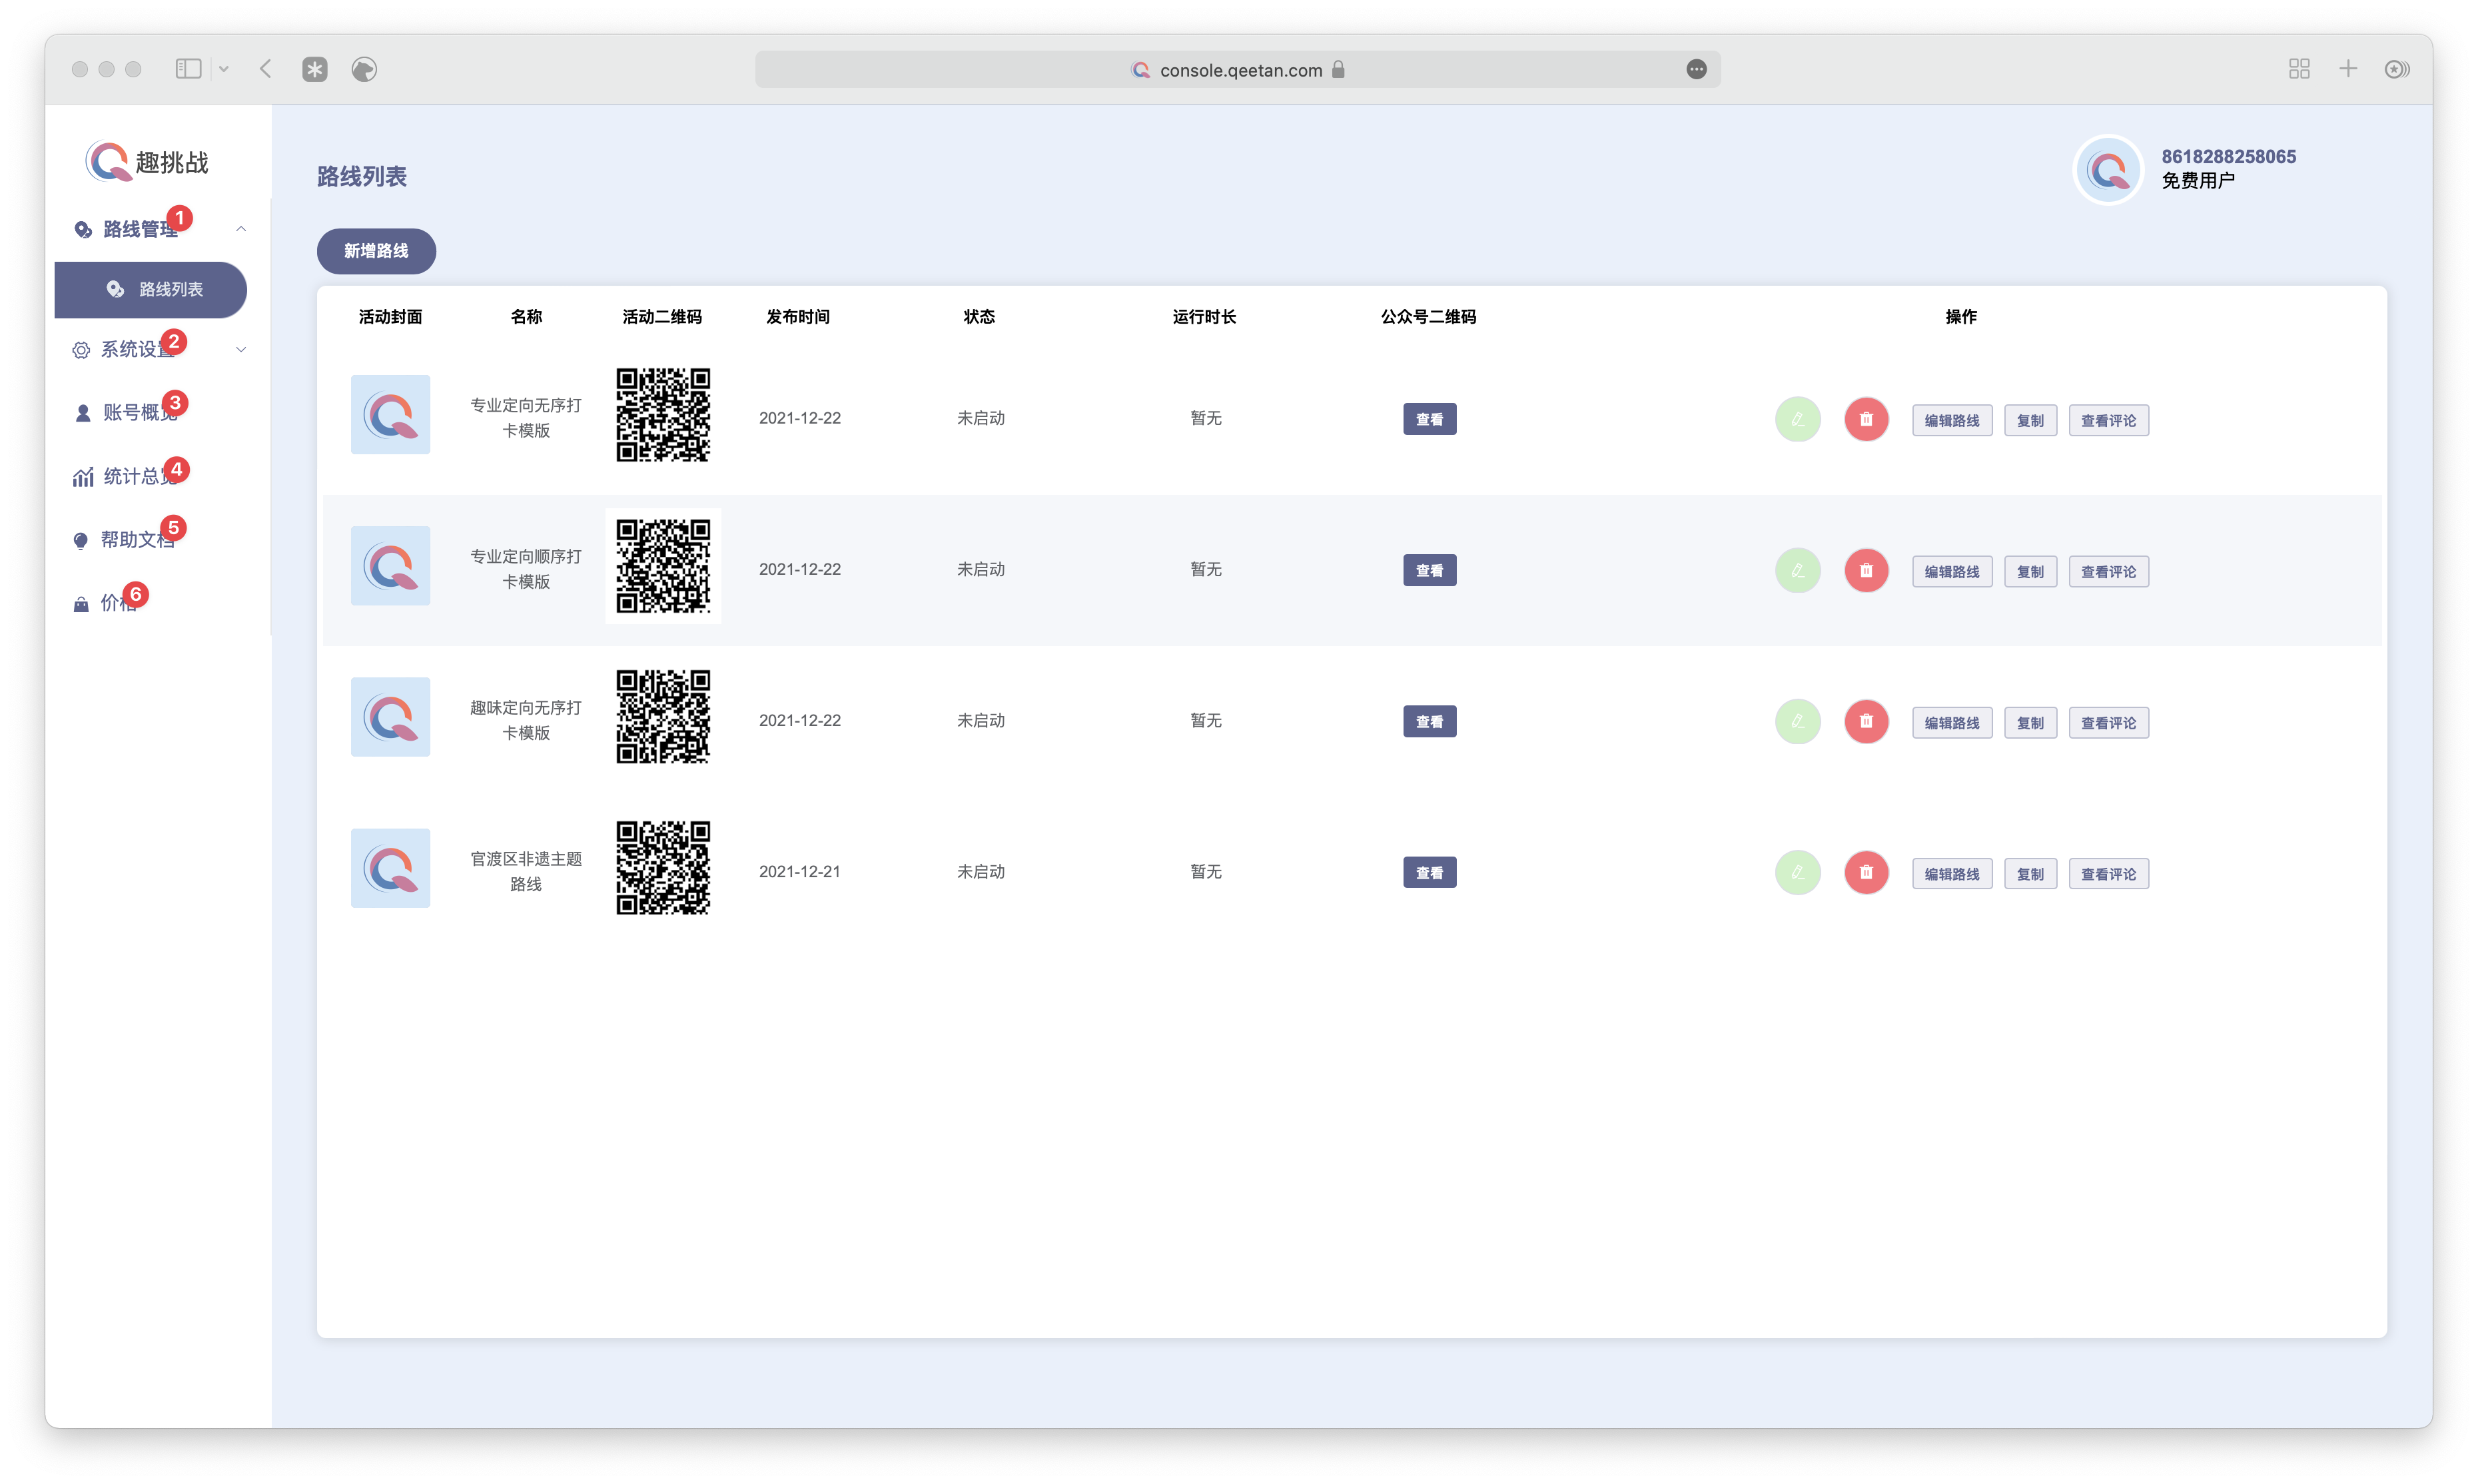The image size is (2478, 1484).
Task: Click the QR code of 专业定向顺序打卡模版
Action: [662, 566]
